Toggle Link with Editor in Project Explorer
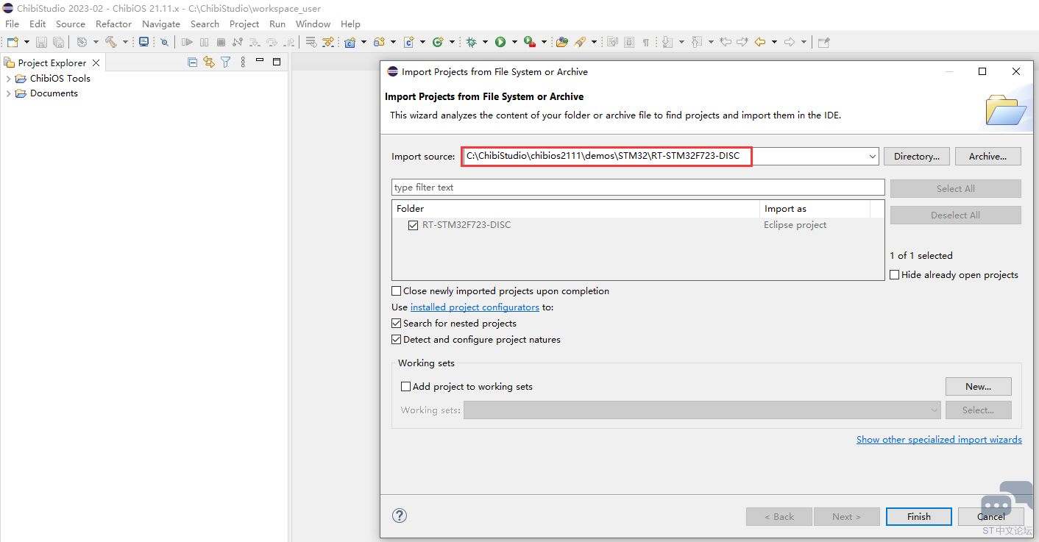1039x542 pixels. click(209, 63)
